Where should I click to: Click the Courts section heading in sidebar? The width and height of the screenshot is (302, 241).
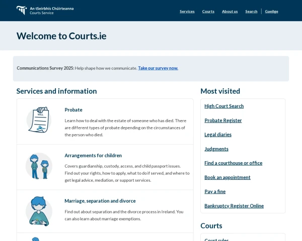[211, 226]
